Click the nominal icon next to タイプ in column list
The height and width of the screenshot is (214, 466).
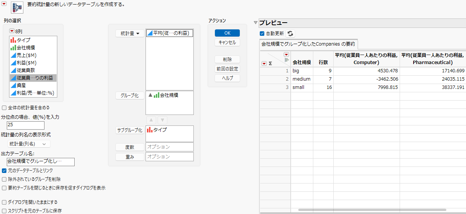(x=13, y=40)
